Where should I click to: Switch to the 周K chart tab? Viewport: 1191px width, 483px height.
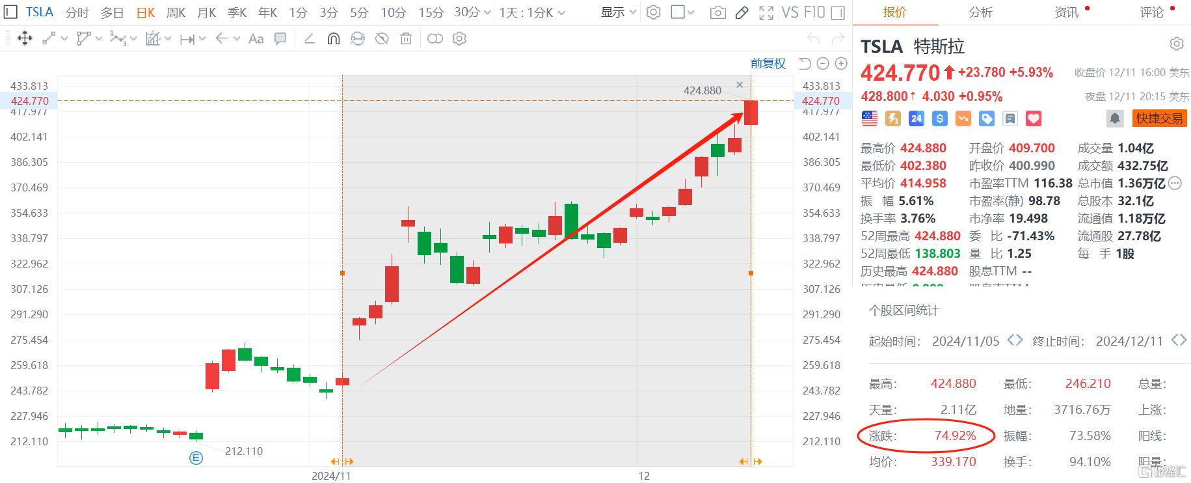[x=176, y=12]
